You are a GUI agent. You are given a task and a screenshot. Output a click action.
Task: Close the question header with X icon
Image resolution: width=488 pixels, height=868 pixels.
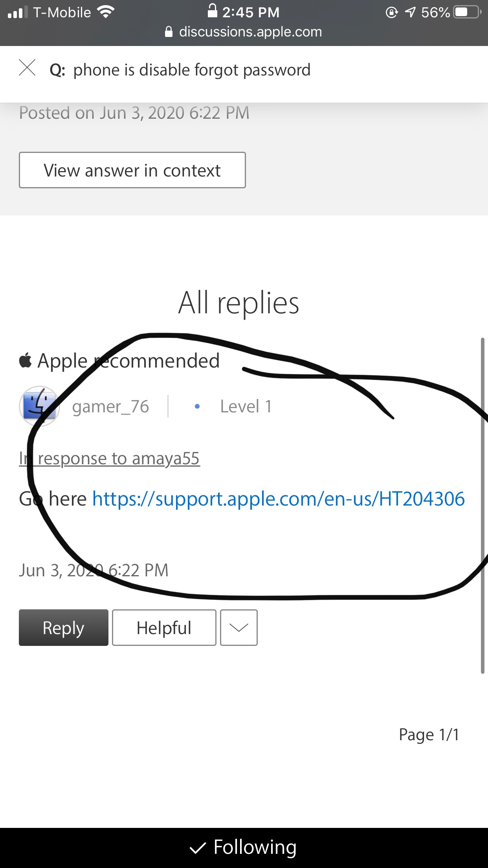coord(27,68)
